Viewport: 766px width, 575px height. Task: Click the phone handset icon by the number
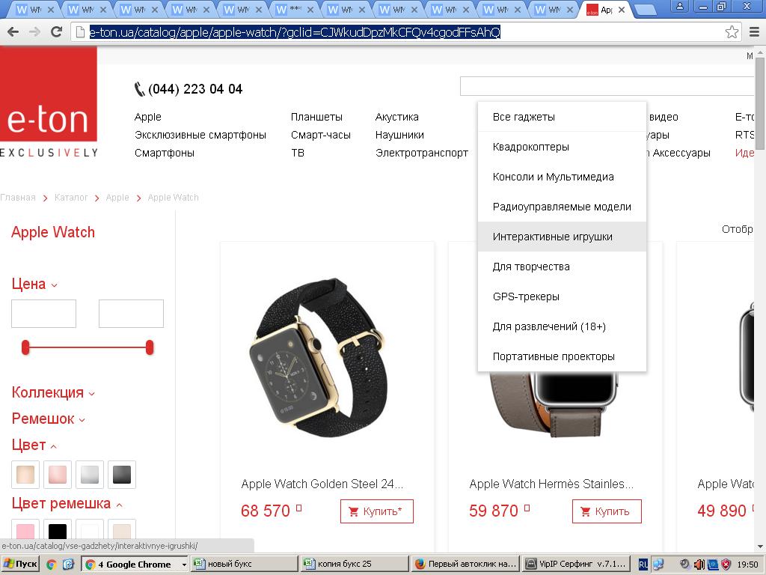139,89
